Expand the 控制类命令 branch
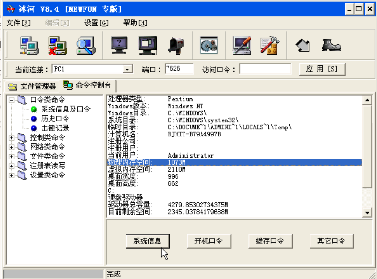377x279 pixels. click(11, 138)
